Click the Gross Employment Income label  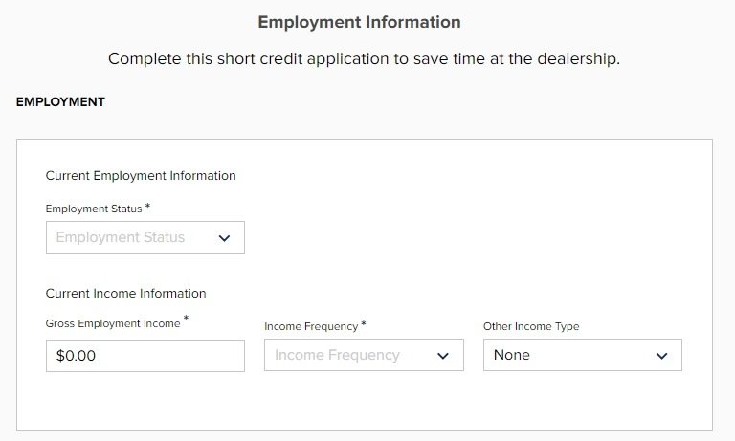(x=113, y=323)
